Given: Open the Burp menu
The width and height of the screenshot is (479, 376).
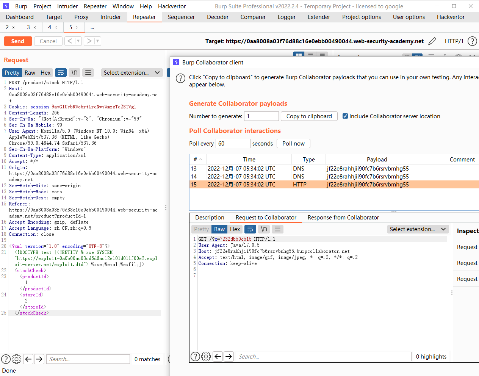Looking at the screenshot, I should pos(21,6).
